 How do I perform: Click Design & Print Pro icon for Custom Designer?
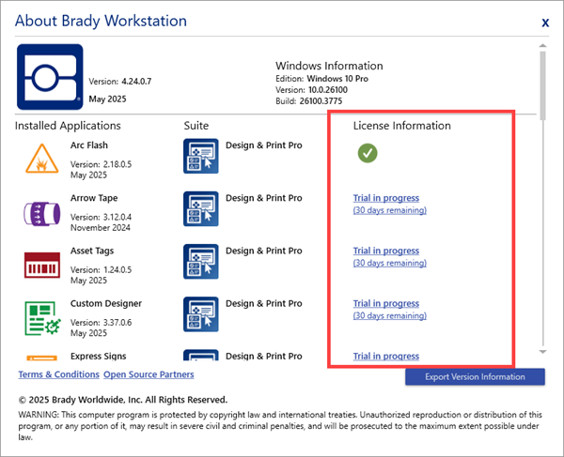[201, 314]
